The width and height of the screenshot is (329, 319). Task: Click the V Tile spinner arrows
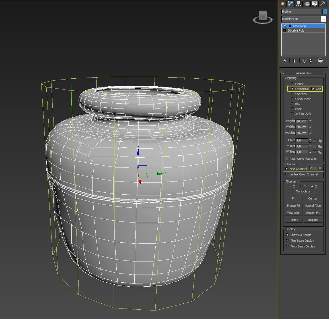point(310,146)
